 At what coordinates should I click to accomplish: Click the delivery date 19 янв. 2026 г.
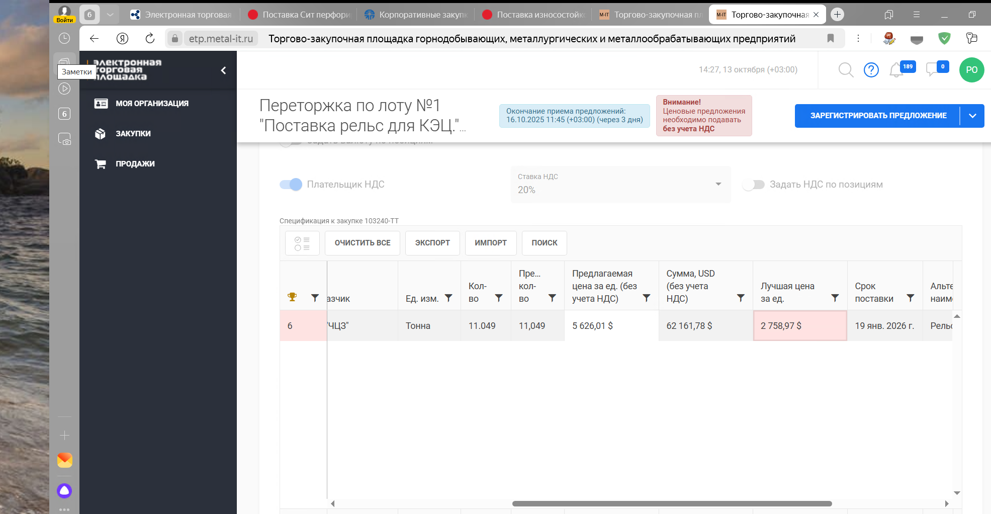click(x=884, y=326)
